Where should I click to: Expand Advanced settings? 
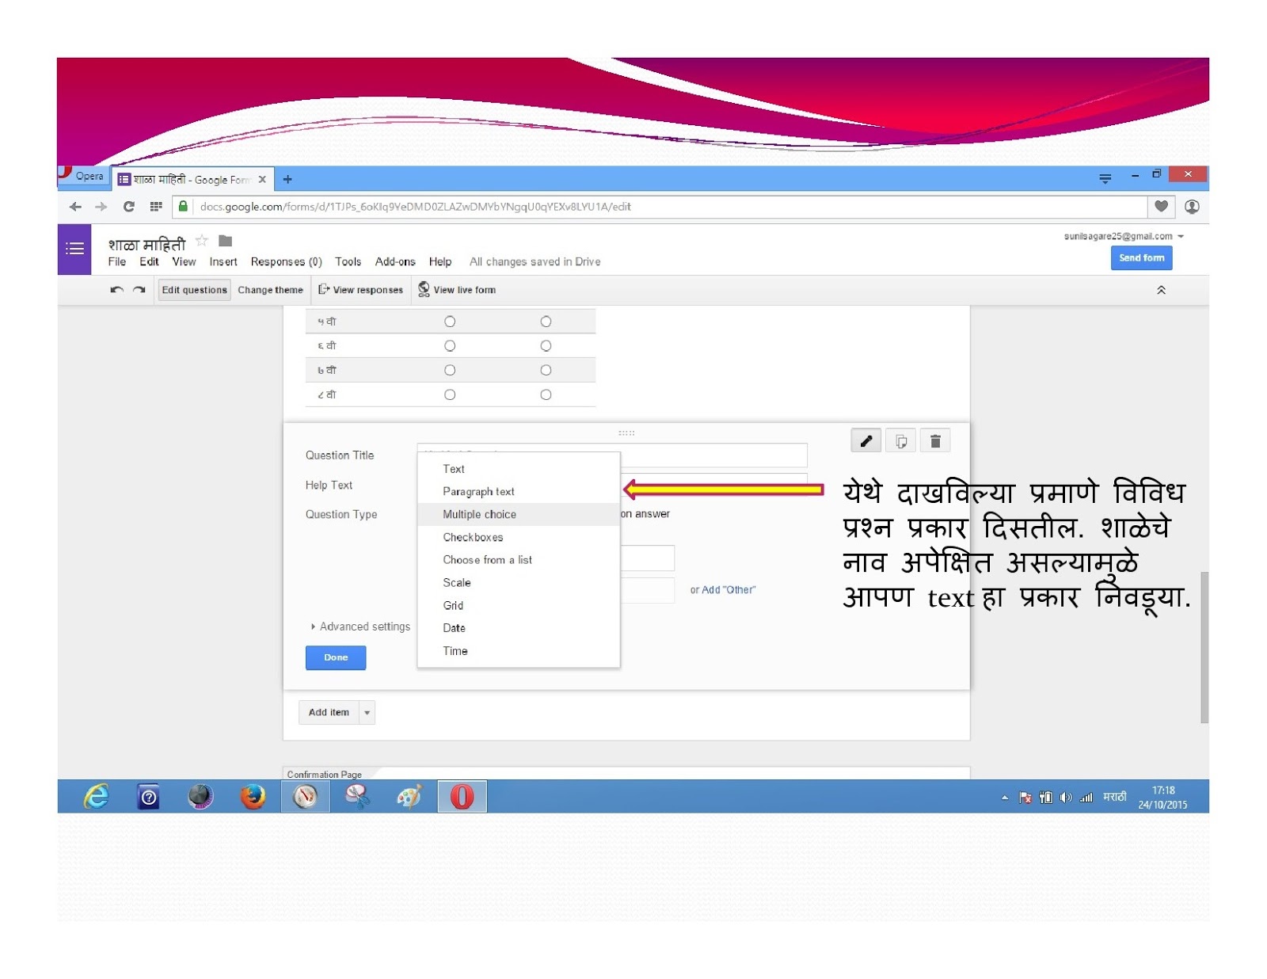tap(361, 627)
